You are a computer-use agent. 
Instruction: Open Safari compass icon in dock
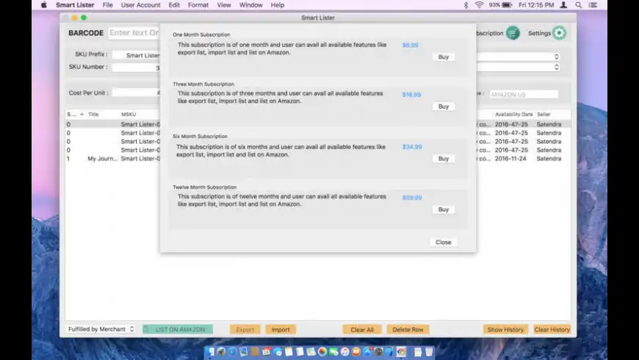[x=232, y=351]
